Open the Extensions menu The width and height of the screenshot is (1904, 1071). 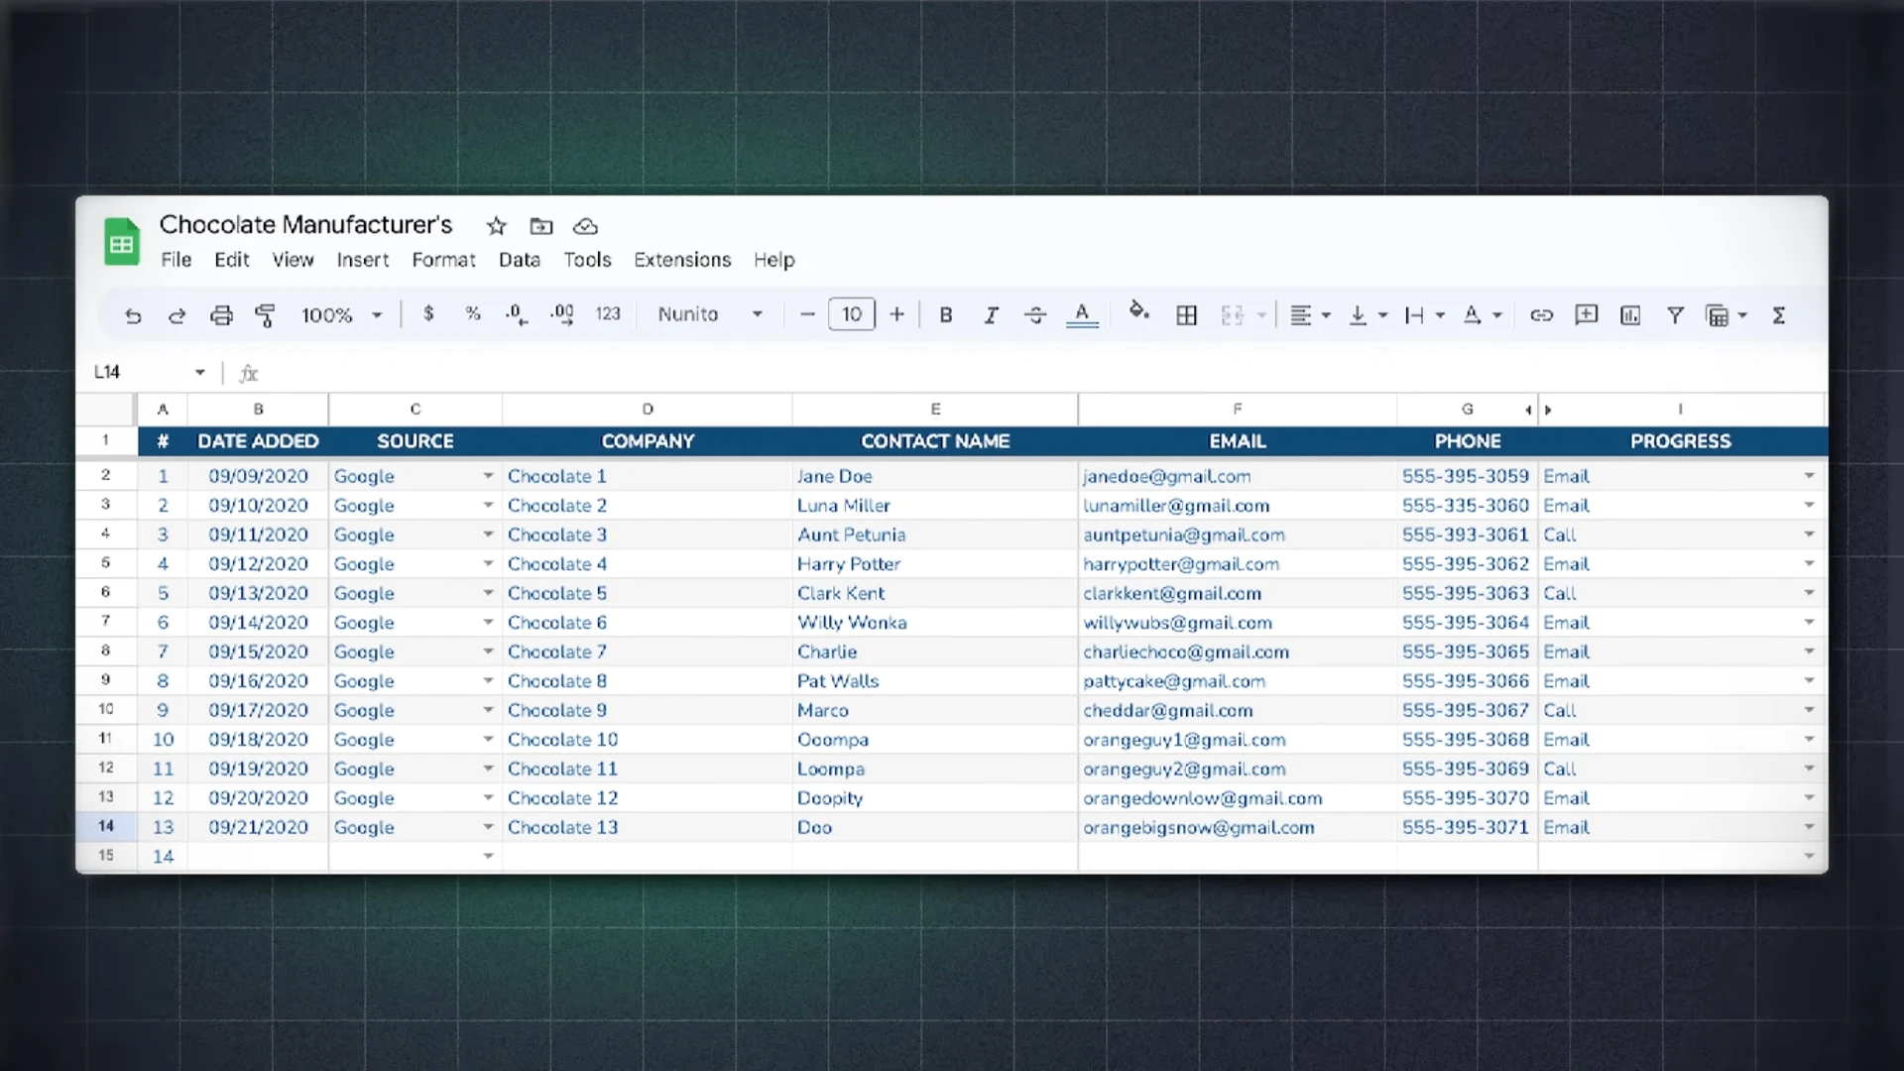682,260
